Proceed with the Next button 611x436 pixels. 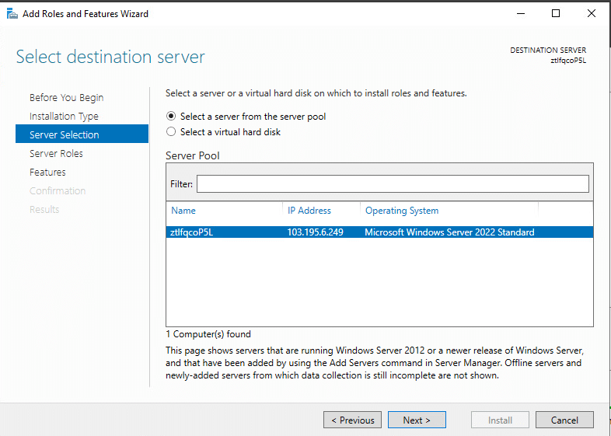click(x=417, y=420)
